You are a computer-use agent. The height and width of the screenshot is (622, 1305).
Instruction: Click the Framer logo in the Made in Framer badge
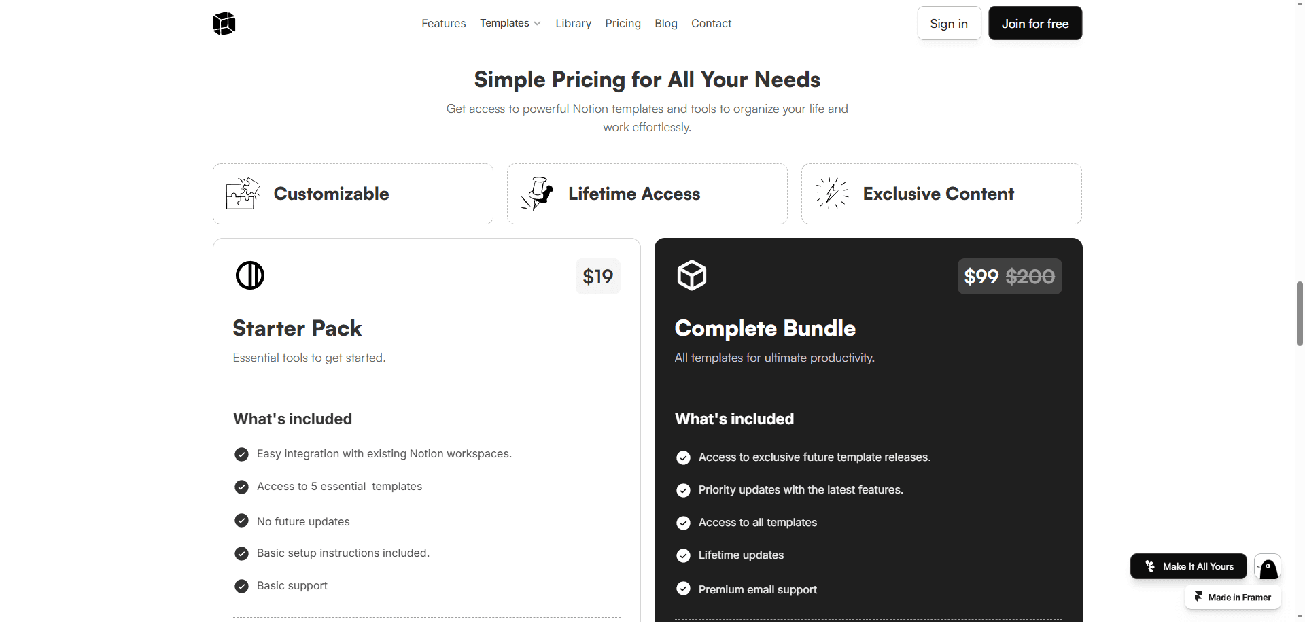1198,597
